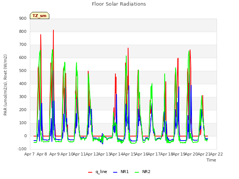
Task: Click the blue NR1 legend swatch
Action: (x=115, y=172)
